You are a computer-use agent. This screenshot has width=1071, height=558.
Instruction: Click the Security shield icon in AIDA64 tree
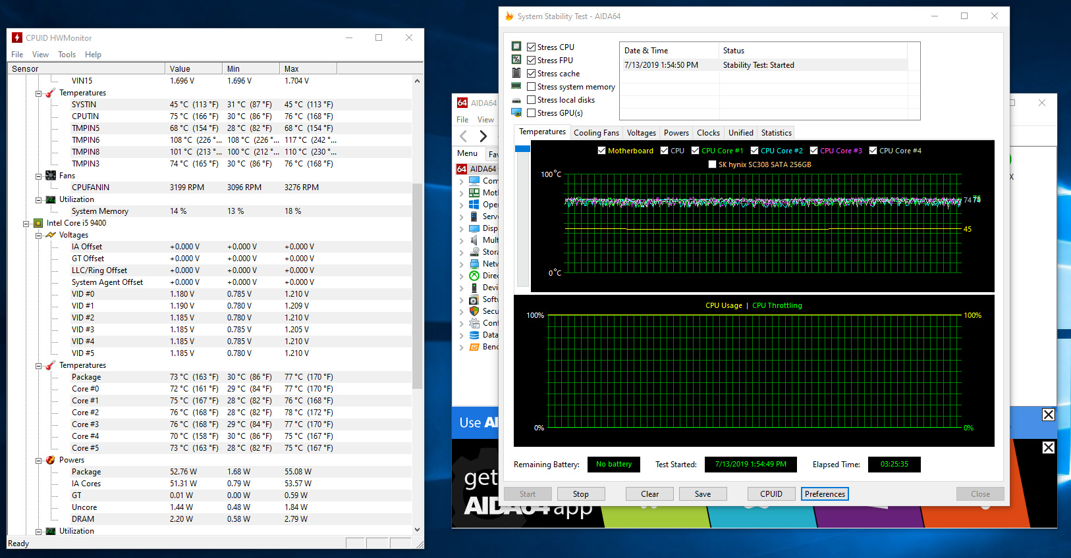pyautogui.click(x=474, y=311)
